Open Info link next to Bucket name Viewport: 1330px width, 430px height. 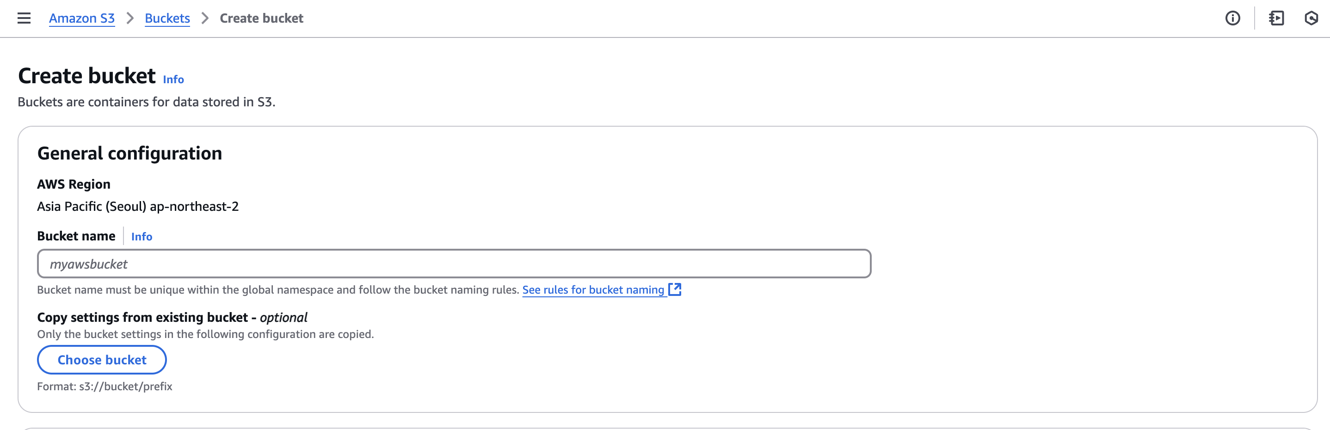pyautogui.click(x=142, y=236)
